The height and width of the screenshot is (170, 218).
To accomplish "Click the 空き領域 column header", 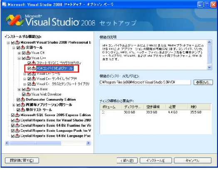I will [x=155, y=107].
